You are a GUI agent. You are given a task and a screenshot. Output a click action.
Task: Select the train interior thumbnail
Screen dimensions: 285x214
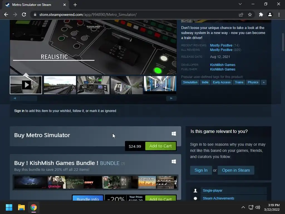[x=160, y=85]
